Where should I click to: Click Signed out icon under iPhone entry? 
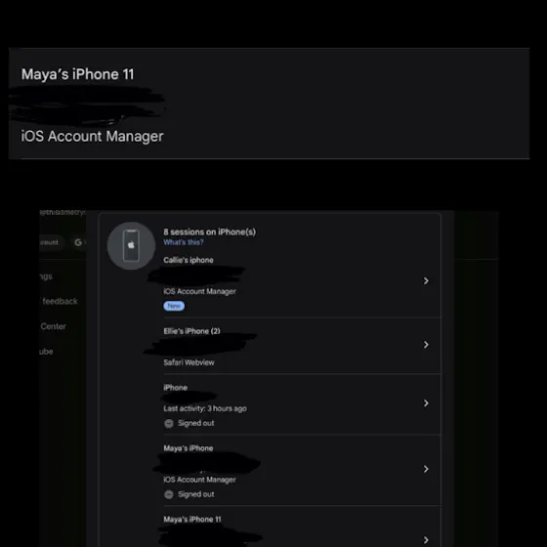click(168, 424)
